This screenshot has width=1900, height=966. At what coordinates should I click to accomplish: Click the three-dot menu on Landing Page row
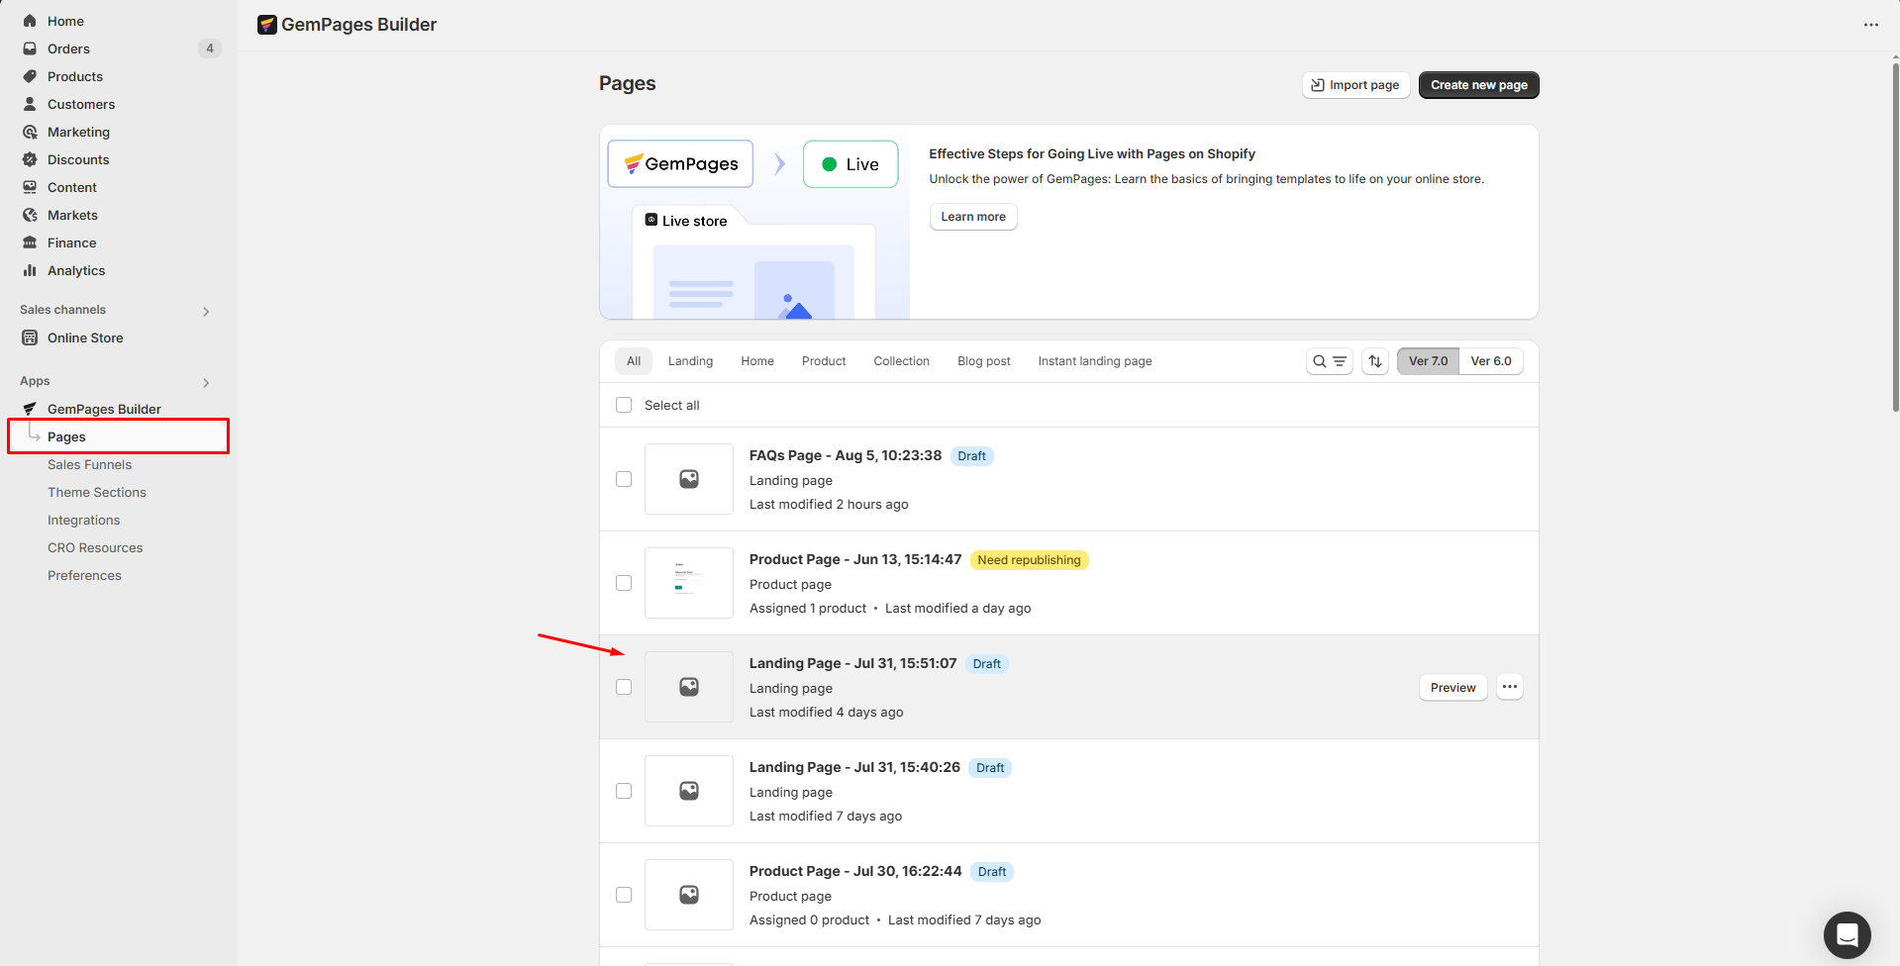(1509, 687)
